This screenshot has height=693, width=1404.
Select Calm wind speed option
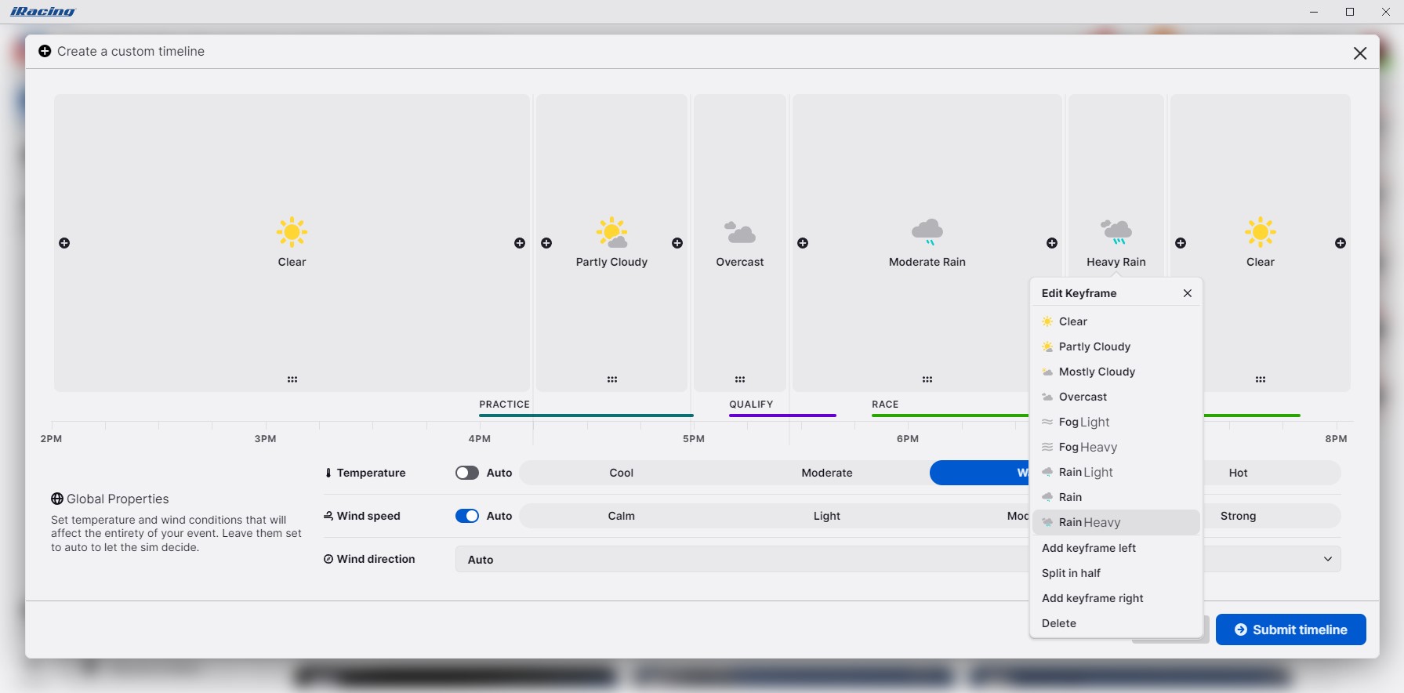[x=621, y=516]
